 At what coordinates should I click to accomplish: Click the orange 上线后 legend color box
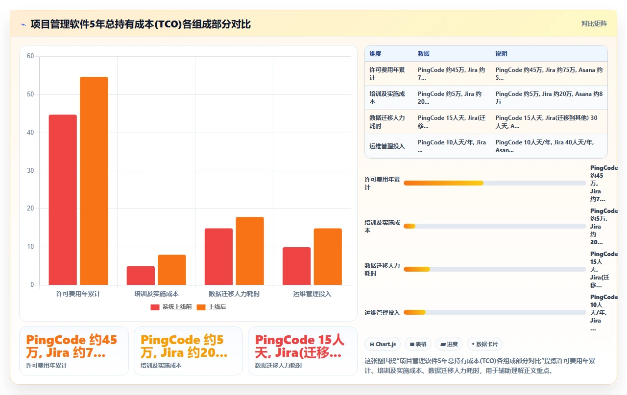coord(201,307)
